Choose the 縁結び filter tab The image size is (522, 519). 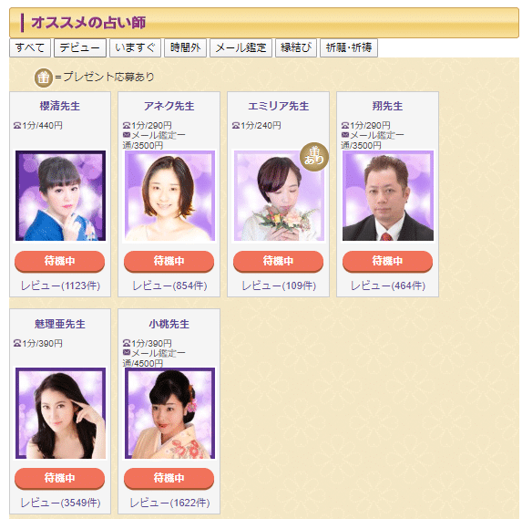[x=296, y=47]
